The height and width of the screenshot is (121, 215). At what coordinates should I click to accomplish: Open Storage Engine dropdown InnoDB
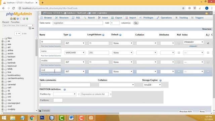point(152,85)
